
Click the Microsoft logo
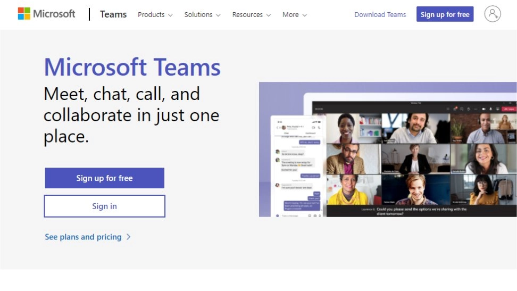(46, 14)
